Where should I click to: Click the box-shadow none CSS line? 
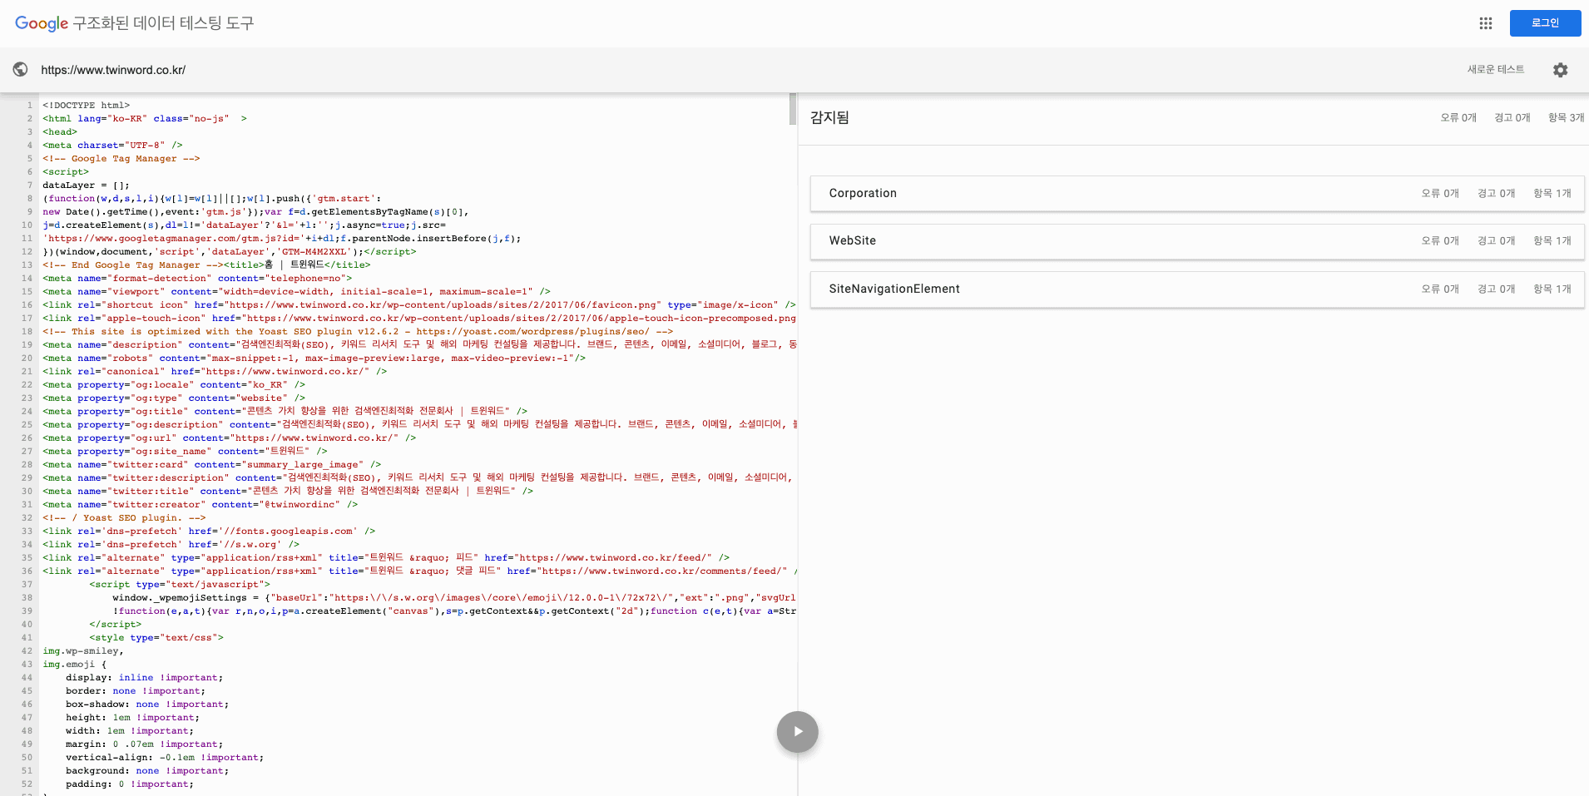coord(147,705)
